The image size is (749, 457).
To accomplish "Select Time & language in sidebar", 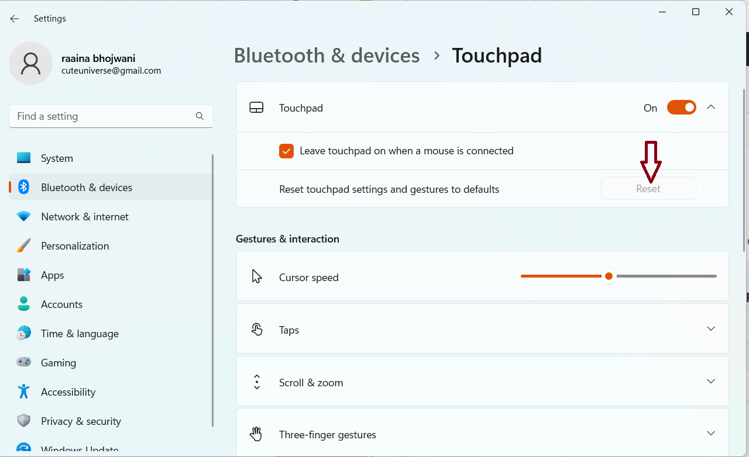I will point(80,334).
